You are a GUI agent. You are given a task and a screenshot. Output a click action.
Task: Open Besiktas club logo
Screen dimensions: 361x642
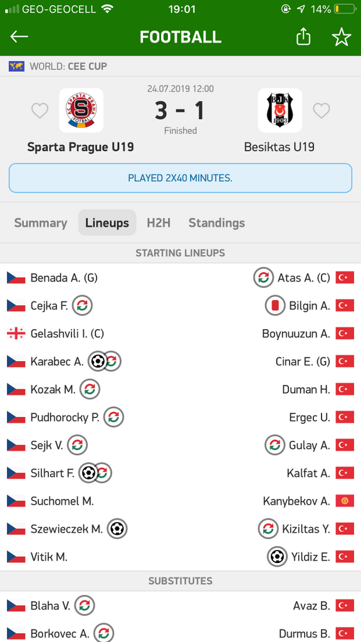[x=280, y=110]
